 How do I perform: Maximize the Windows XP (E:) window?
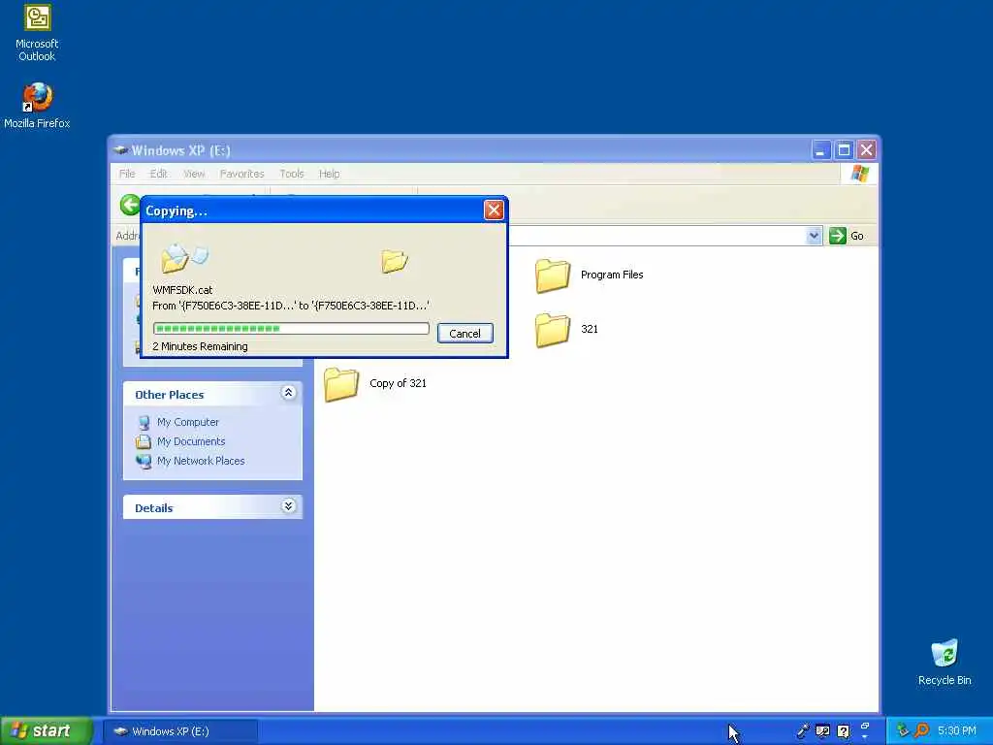[x=844, y=150]
